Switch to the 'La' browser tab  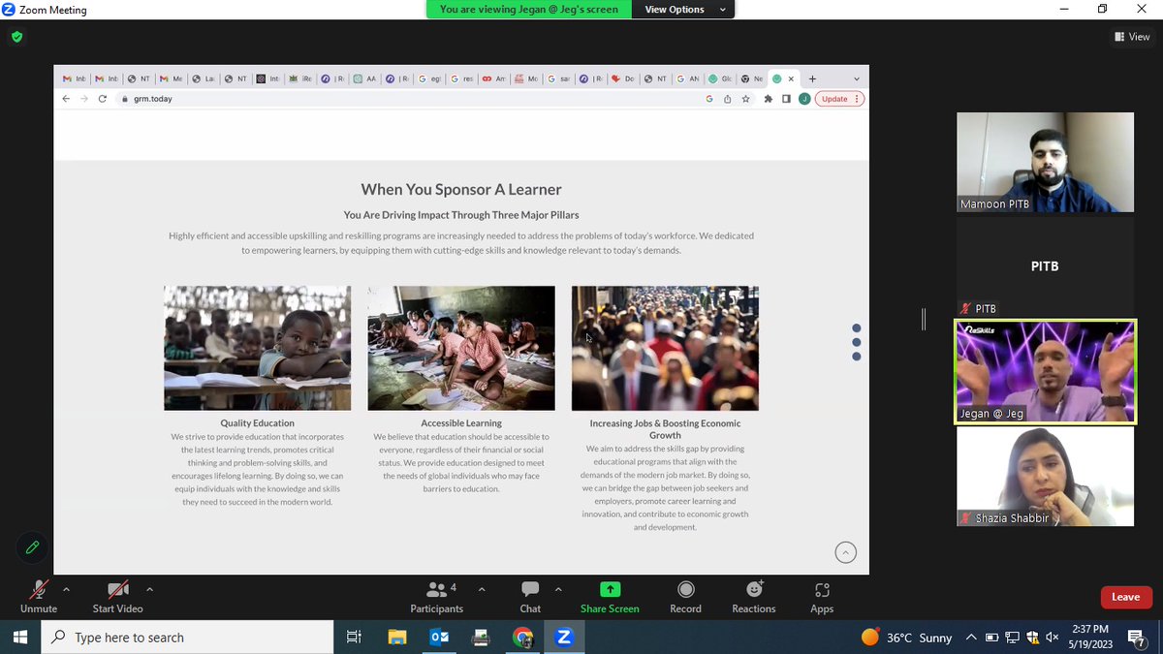tap(204, 78)
